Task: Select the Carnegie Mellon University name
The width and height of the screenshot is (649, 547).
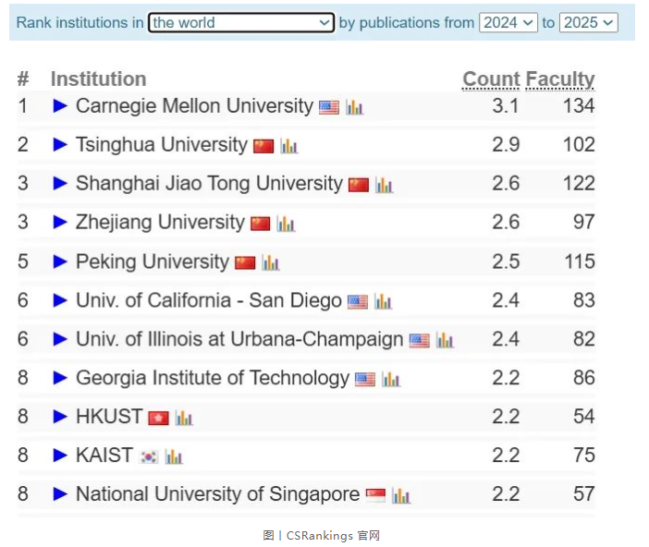Action: click(x=194, y=106)
